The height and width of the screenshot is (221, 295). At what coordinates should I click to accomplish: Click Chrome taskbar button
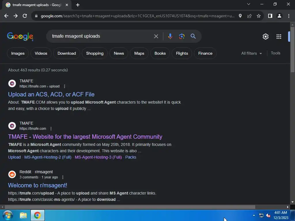(37, 215)
